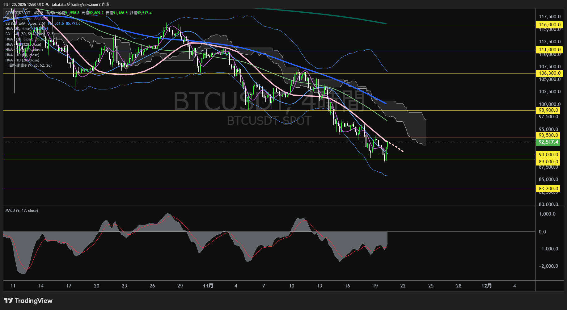Viewport: 567px width, 310px height.
Task: Click the takataba attribution text
Action: click(59, 4)
